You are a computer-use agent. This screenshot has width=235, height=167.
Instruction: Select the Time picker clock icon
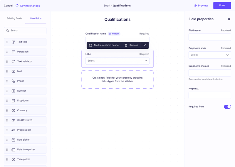(13, 159)
